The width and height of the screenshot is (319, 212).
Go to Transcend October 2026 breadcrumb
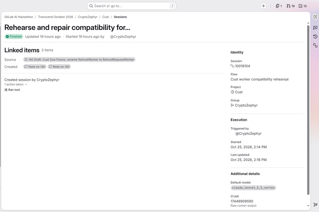pos(55,17)
